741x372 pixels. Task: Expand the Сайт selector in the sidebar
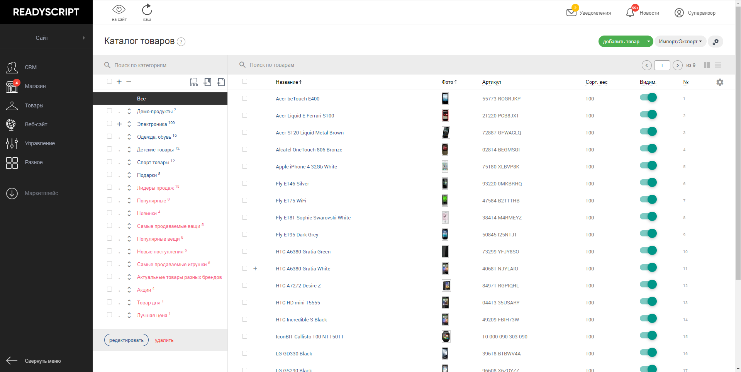pos(46,38)
